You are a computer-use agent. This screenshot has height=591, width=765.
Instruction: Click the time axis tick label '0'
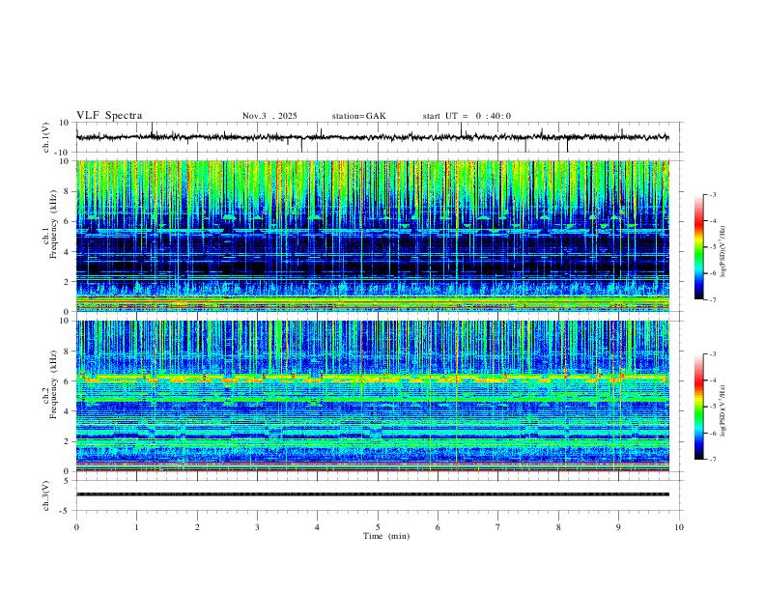point(76,527)
